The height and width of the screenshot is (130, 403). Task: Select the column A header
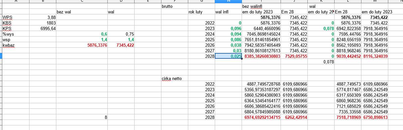16,1
